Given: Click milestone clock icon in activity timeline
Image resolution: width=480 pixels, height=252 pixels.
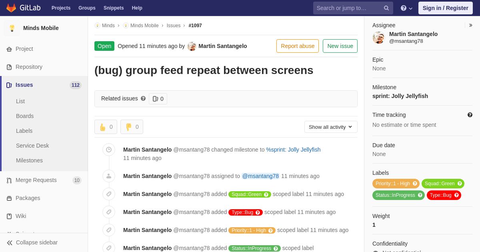Looking at the screenshot, I should click(x=109, y=150).
